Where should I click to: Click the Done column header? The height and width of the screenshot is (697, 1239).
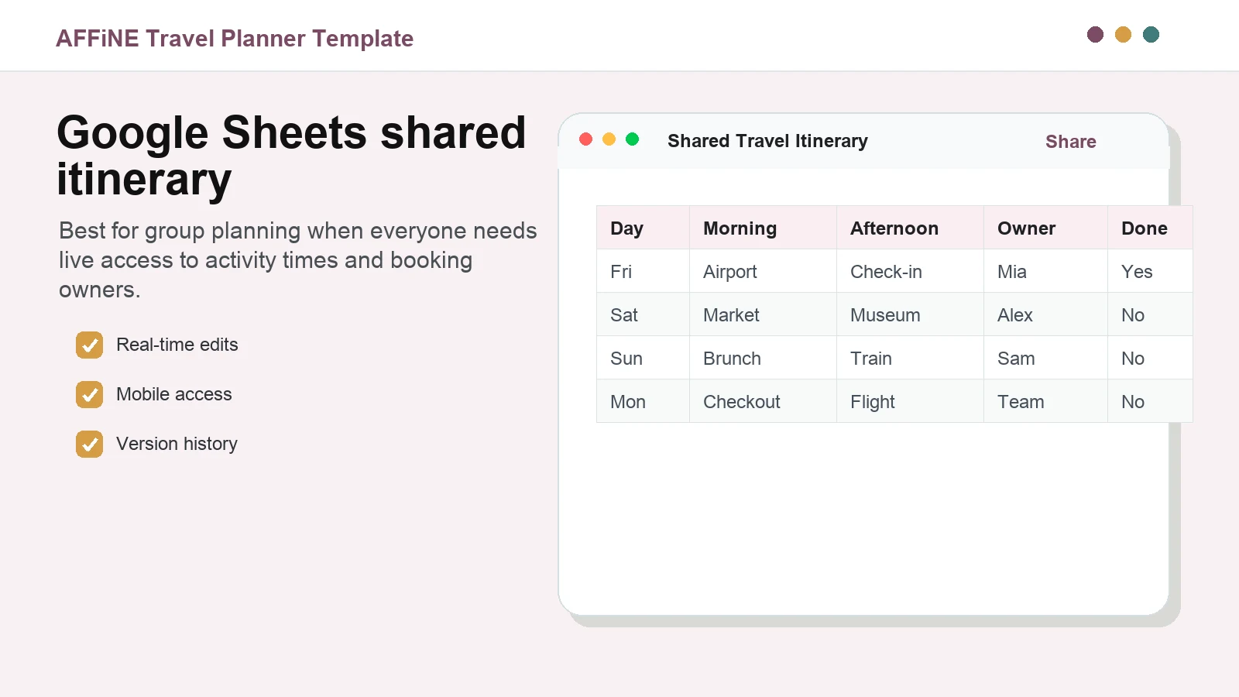[x=1150, y=228]
